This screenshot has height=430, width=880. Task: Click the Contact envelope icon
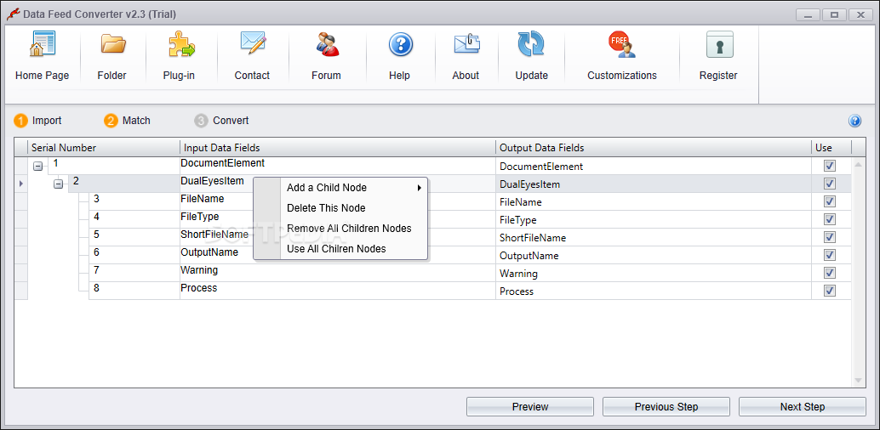(253, 43)
